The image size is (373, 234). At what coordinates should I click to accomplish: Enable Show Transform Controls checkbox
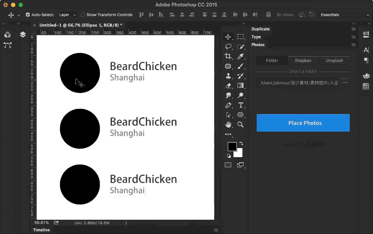pyautogui.click(x=83, y=15)
